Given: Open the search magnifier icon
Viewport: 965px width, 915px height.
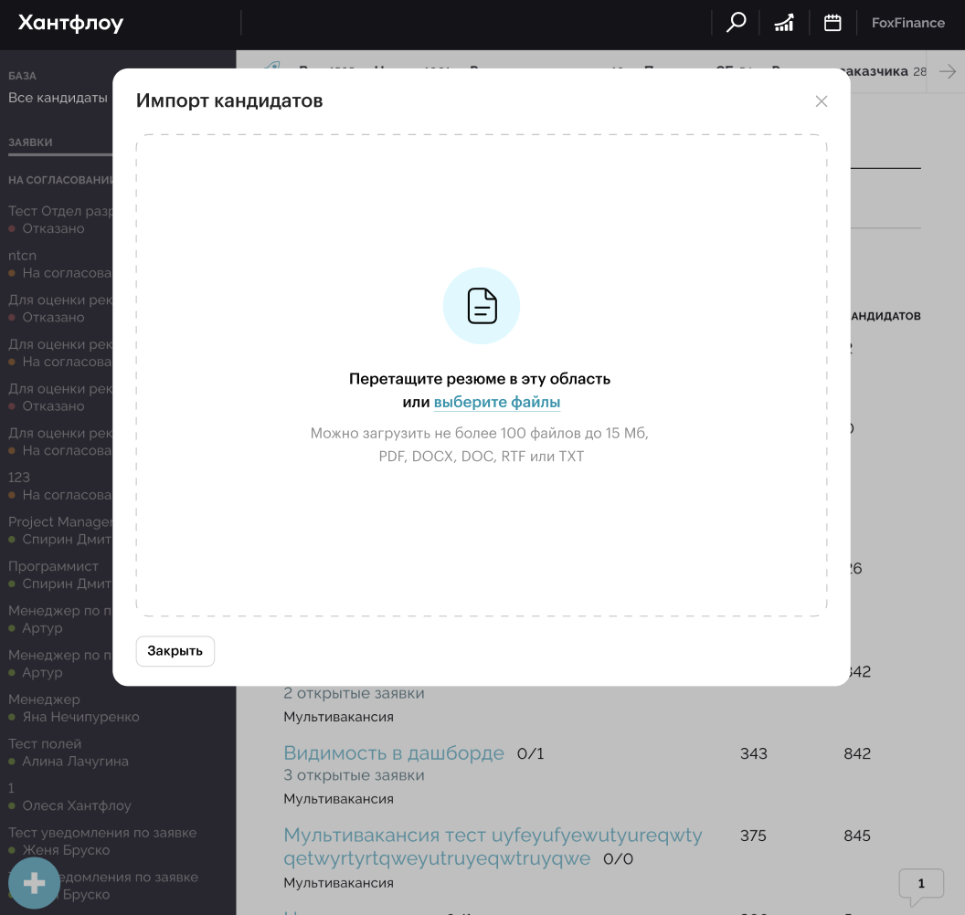Looking at the screenshot, I should coord(736,23).
